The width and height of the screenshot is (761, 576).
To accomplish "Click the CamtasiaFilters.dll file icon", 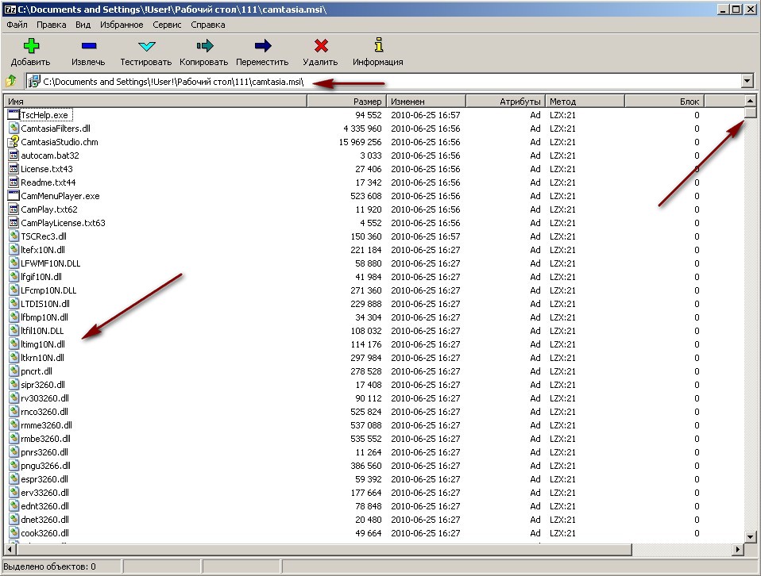I will (14, 129).
